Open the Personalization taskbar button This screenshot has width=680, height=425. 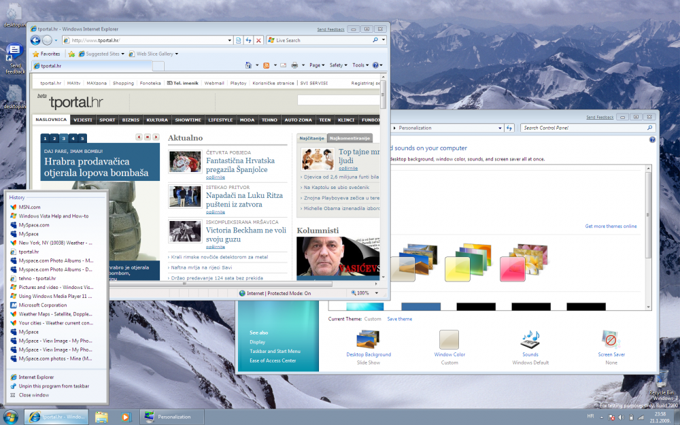tap(171, 417)
